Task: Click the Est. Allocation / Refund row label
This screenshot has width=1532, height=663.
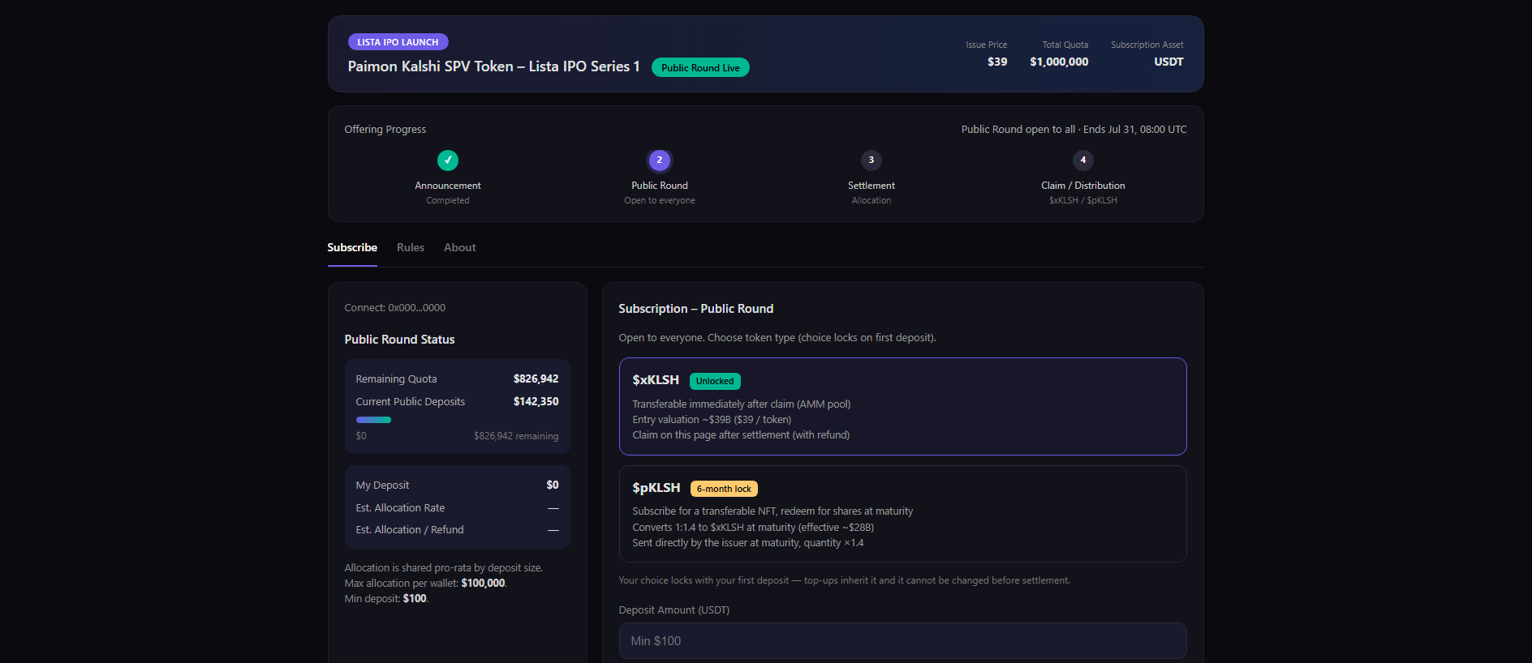Action: [x=410, y=530]
